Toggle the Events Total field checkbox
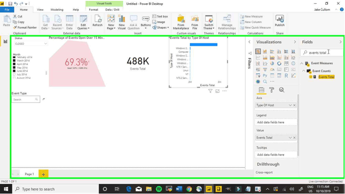 pos(311,77)
